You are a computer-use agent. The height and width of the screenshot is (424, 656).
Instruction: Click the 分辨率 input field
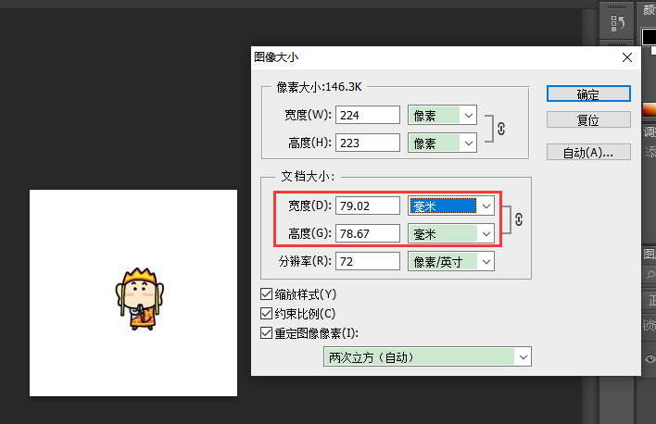368,262
